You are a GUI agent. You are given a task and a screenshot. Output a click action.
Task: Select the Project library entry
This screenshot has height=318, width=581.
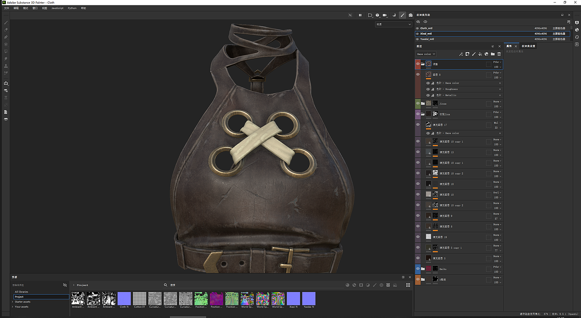[41, 297]
